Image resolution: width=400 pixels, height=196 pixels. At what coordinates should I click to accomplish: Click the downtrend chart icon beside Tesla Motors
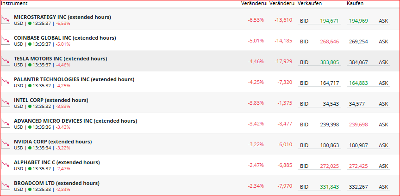(6, 61)
